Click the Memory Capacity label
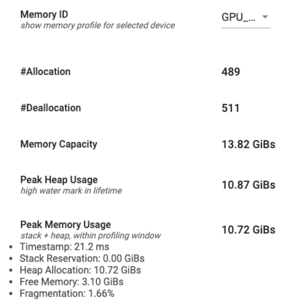Screen dimensions: 281x303 [x=59, y=144]
